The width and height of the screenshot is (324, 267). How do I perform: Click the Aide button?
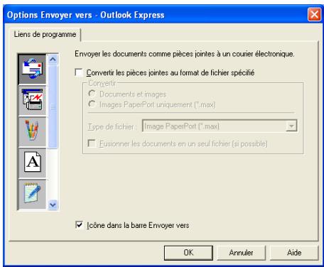(x=294, y=253)
